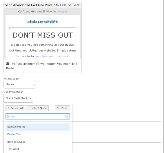Click the caret arrow next to None Selected
164x153 pixels.
(x=30, y=98)
